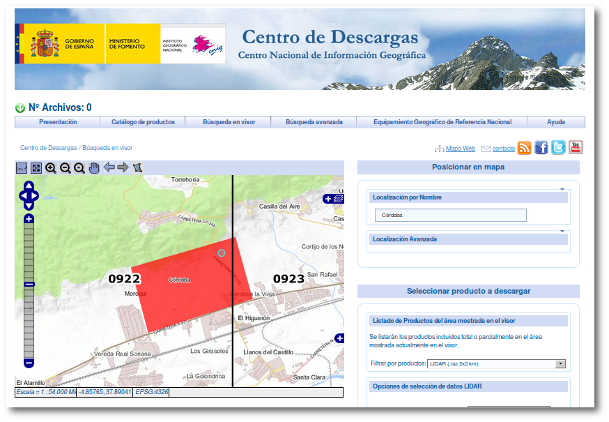Open the Filtrar por productos dropdown
Viewport: 609px width, 422px height.
[x=560, y=363]
